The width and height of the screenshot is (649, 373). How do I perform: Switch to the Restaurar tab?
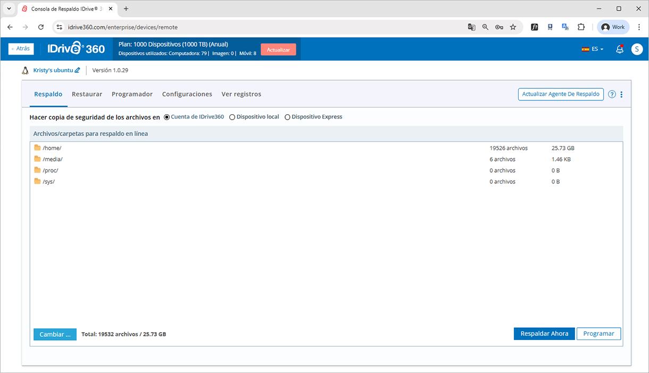(87, 94)
